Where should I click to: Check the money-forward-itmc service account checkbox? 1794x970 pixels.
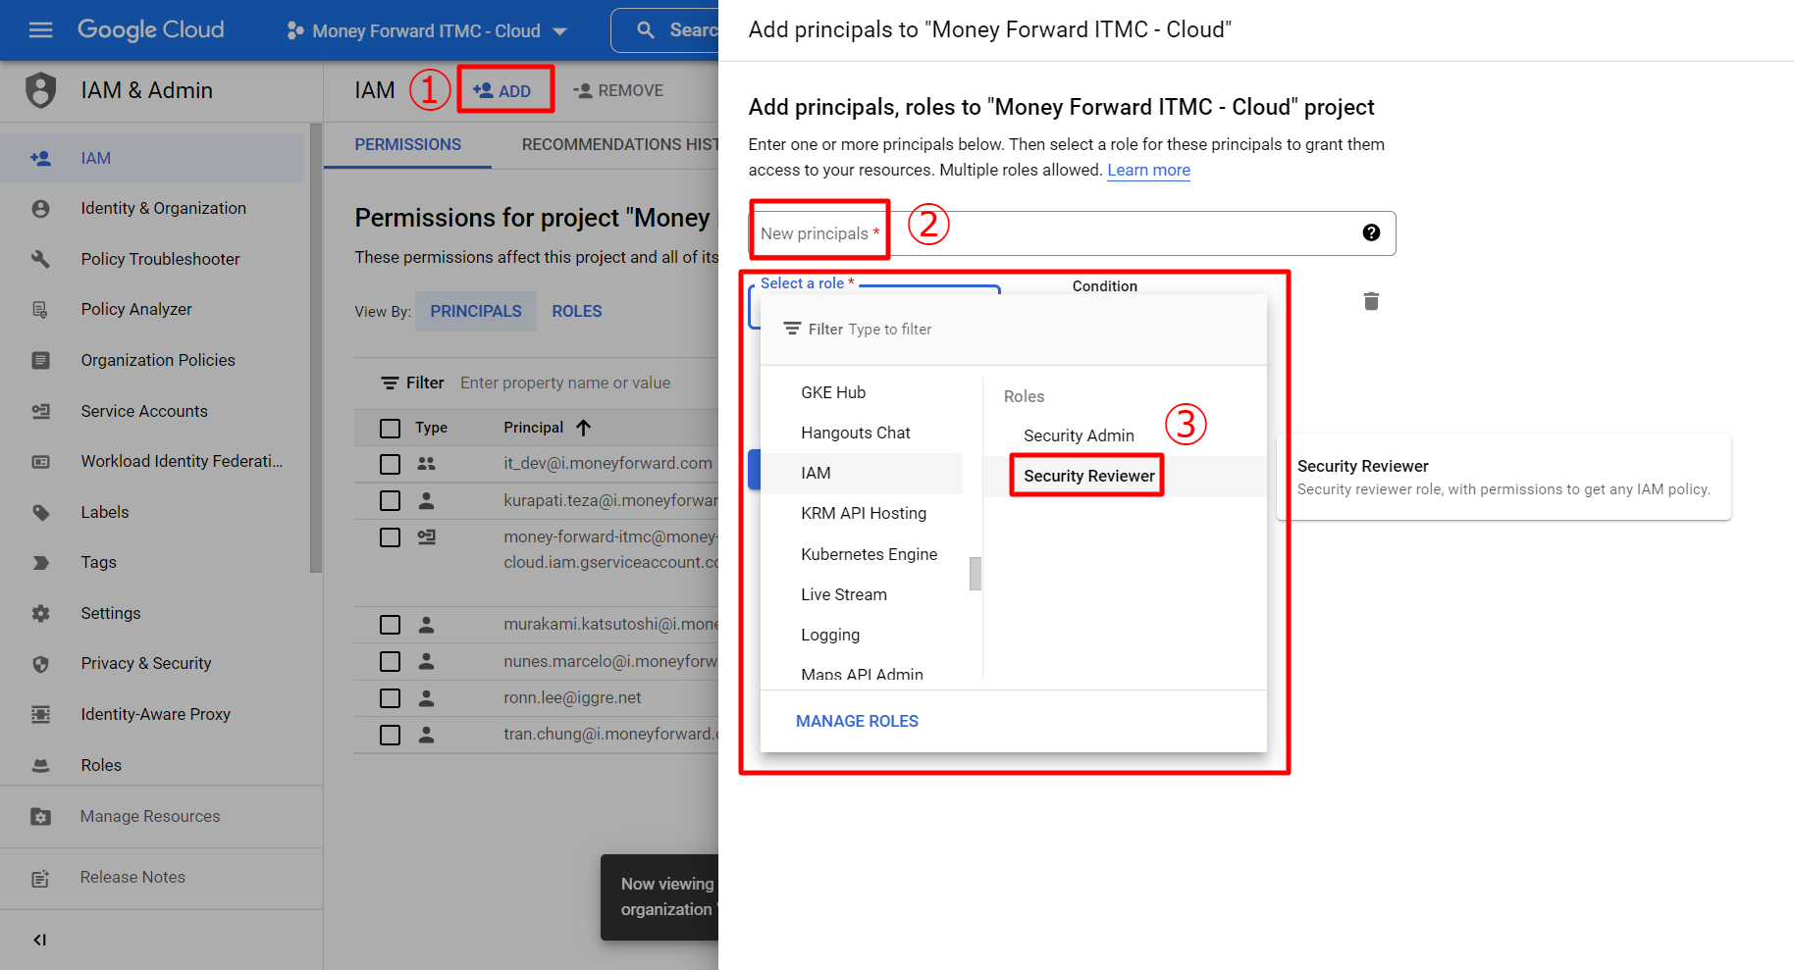pos(390,536)
